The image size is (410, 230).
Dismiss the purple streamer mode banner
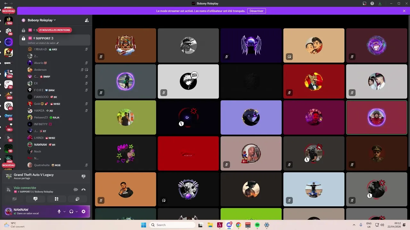point(404,11)
